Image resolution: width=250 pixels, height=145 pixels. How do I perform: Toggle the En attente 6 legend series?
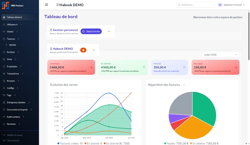coord(93,144)
